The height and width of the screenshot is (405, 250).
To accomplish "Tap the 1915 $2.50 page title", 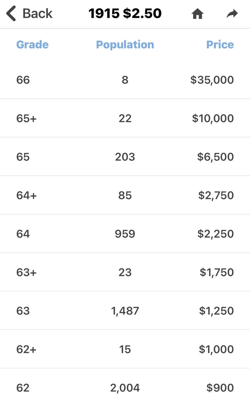I will coord(125,13).
